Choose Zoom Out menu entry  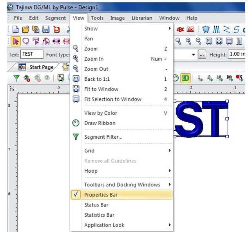click(x=121, y=69)
